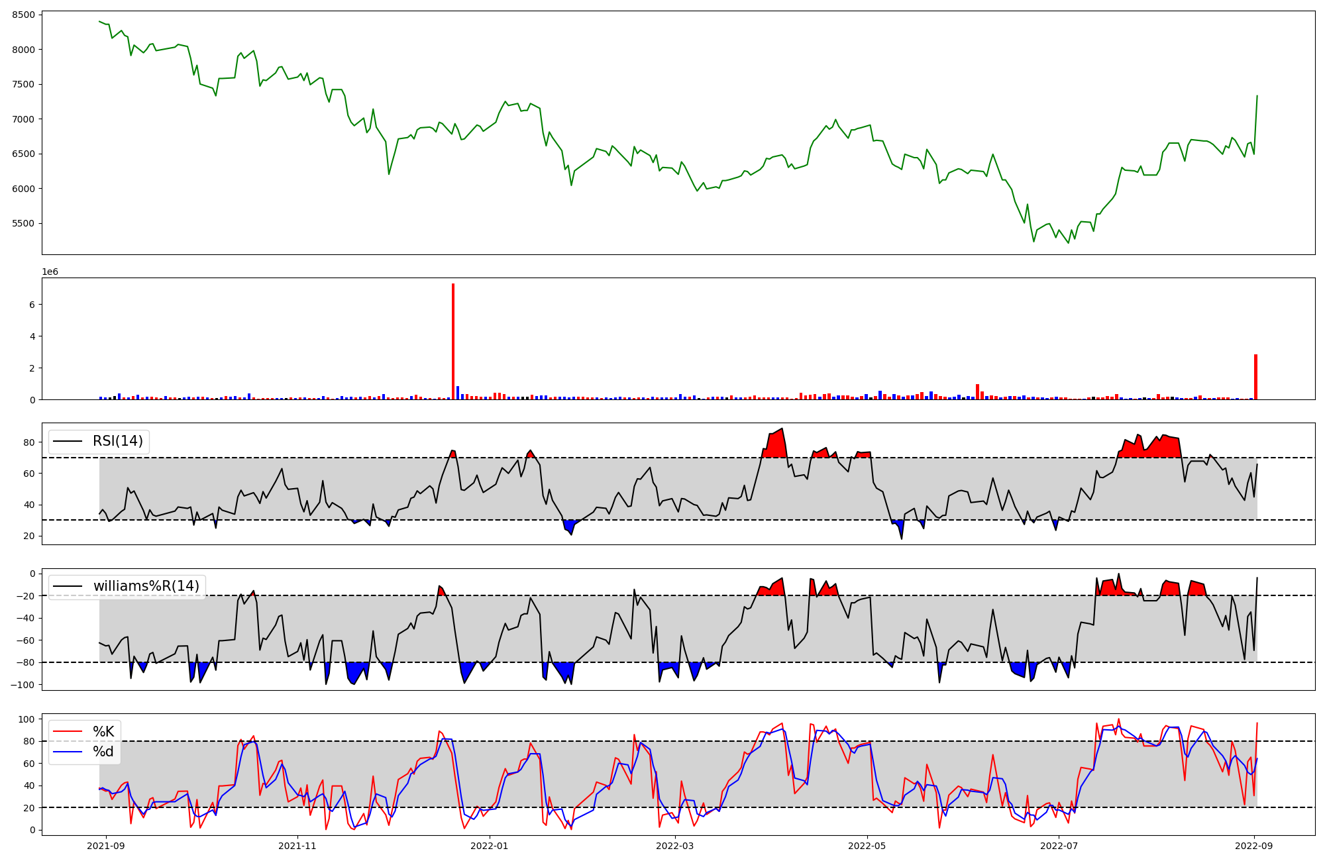Click the 2022-01 x-axis tick label

pos(490,846)
